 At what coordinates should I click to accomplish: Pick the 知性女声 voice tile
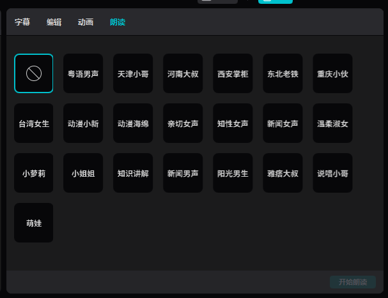coord(233,123)
